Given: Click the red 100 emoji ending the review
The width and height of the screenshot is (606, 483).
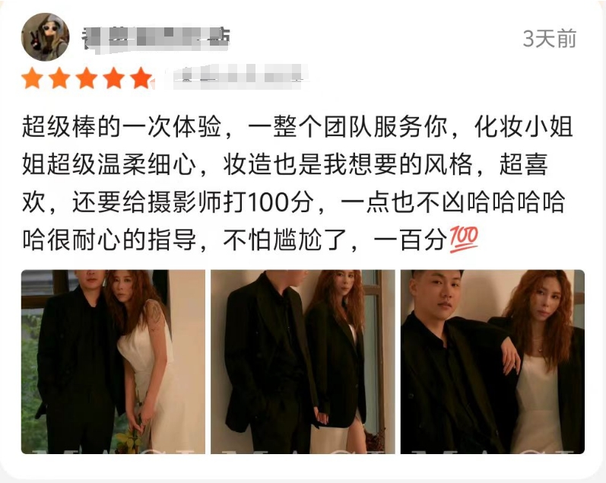Looking at the screenshot, I should pos(464,240).
